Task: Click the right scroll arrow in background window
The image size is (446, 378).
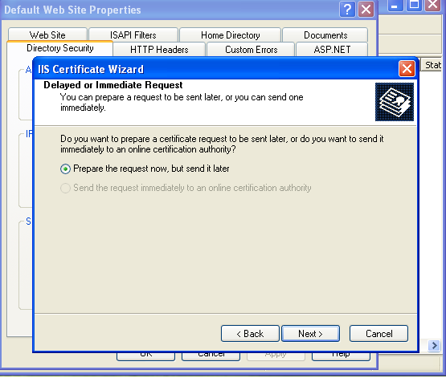Action: coord(434,345)
